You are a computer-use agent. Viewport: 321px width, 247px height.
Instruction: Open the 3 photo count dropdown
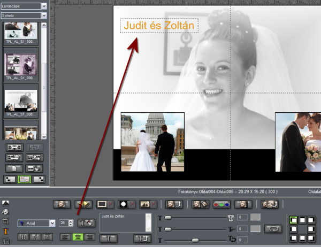pos(44,16)
